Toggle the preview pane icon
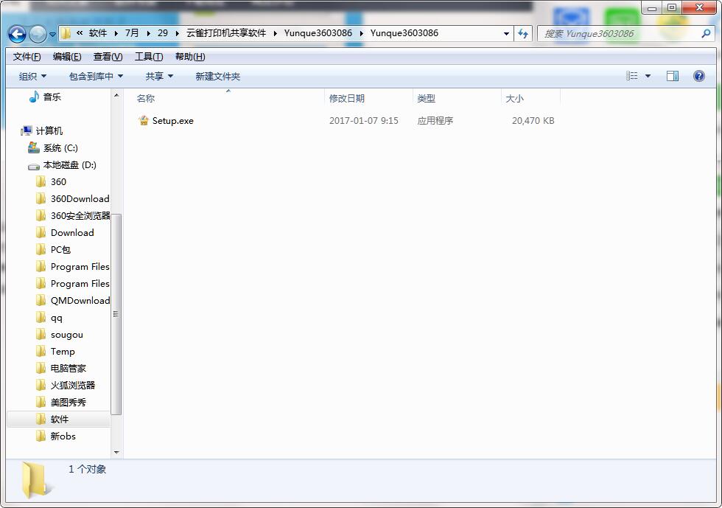The image size is (722, 508). (673, 76)
